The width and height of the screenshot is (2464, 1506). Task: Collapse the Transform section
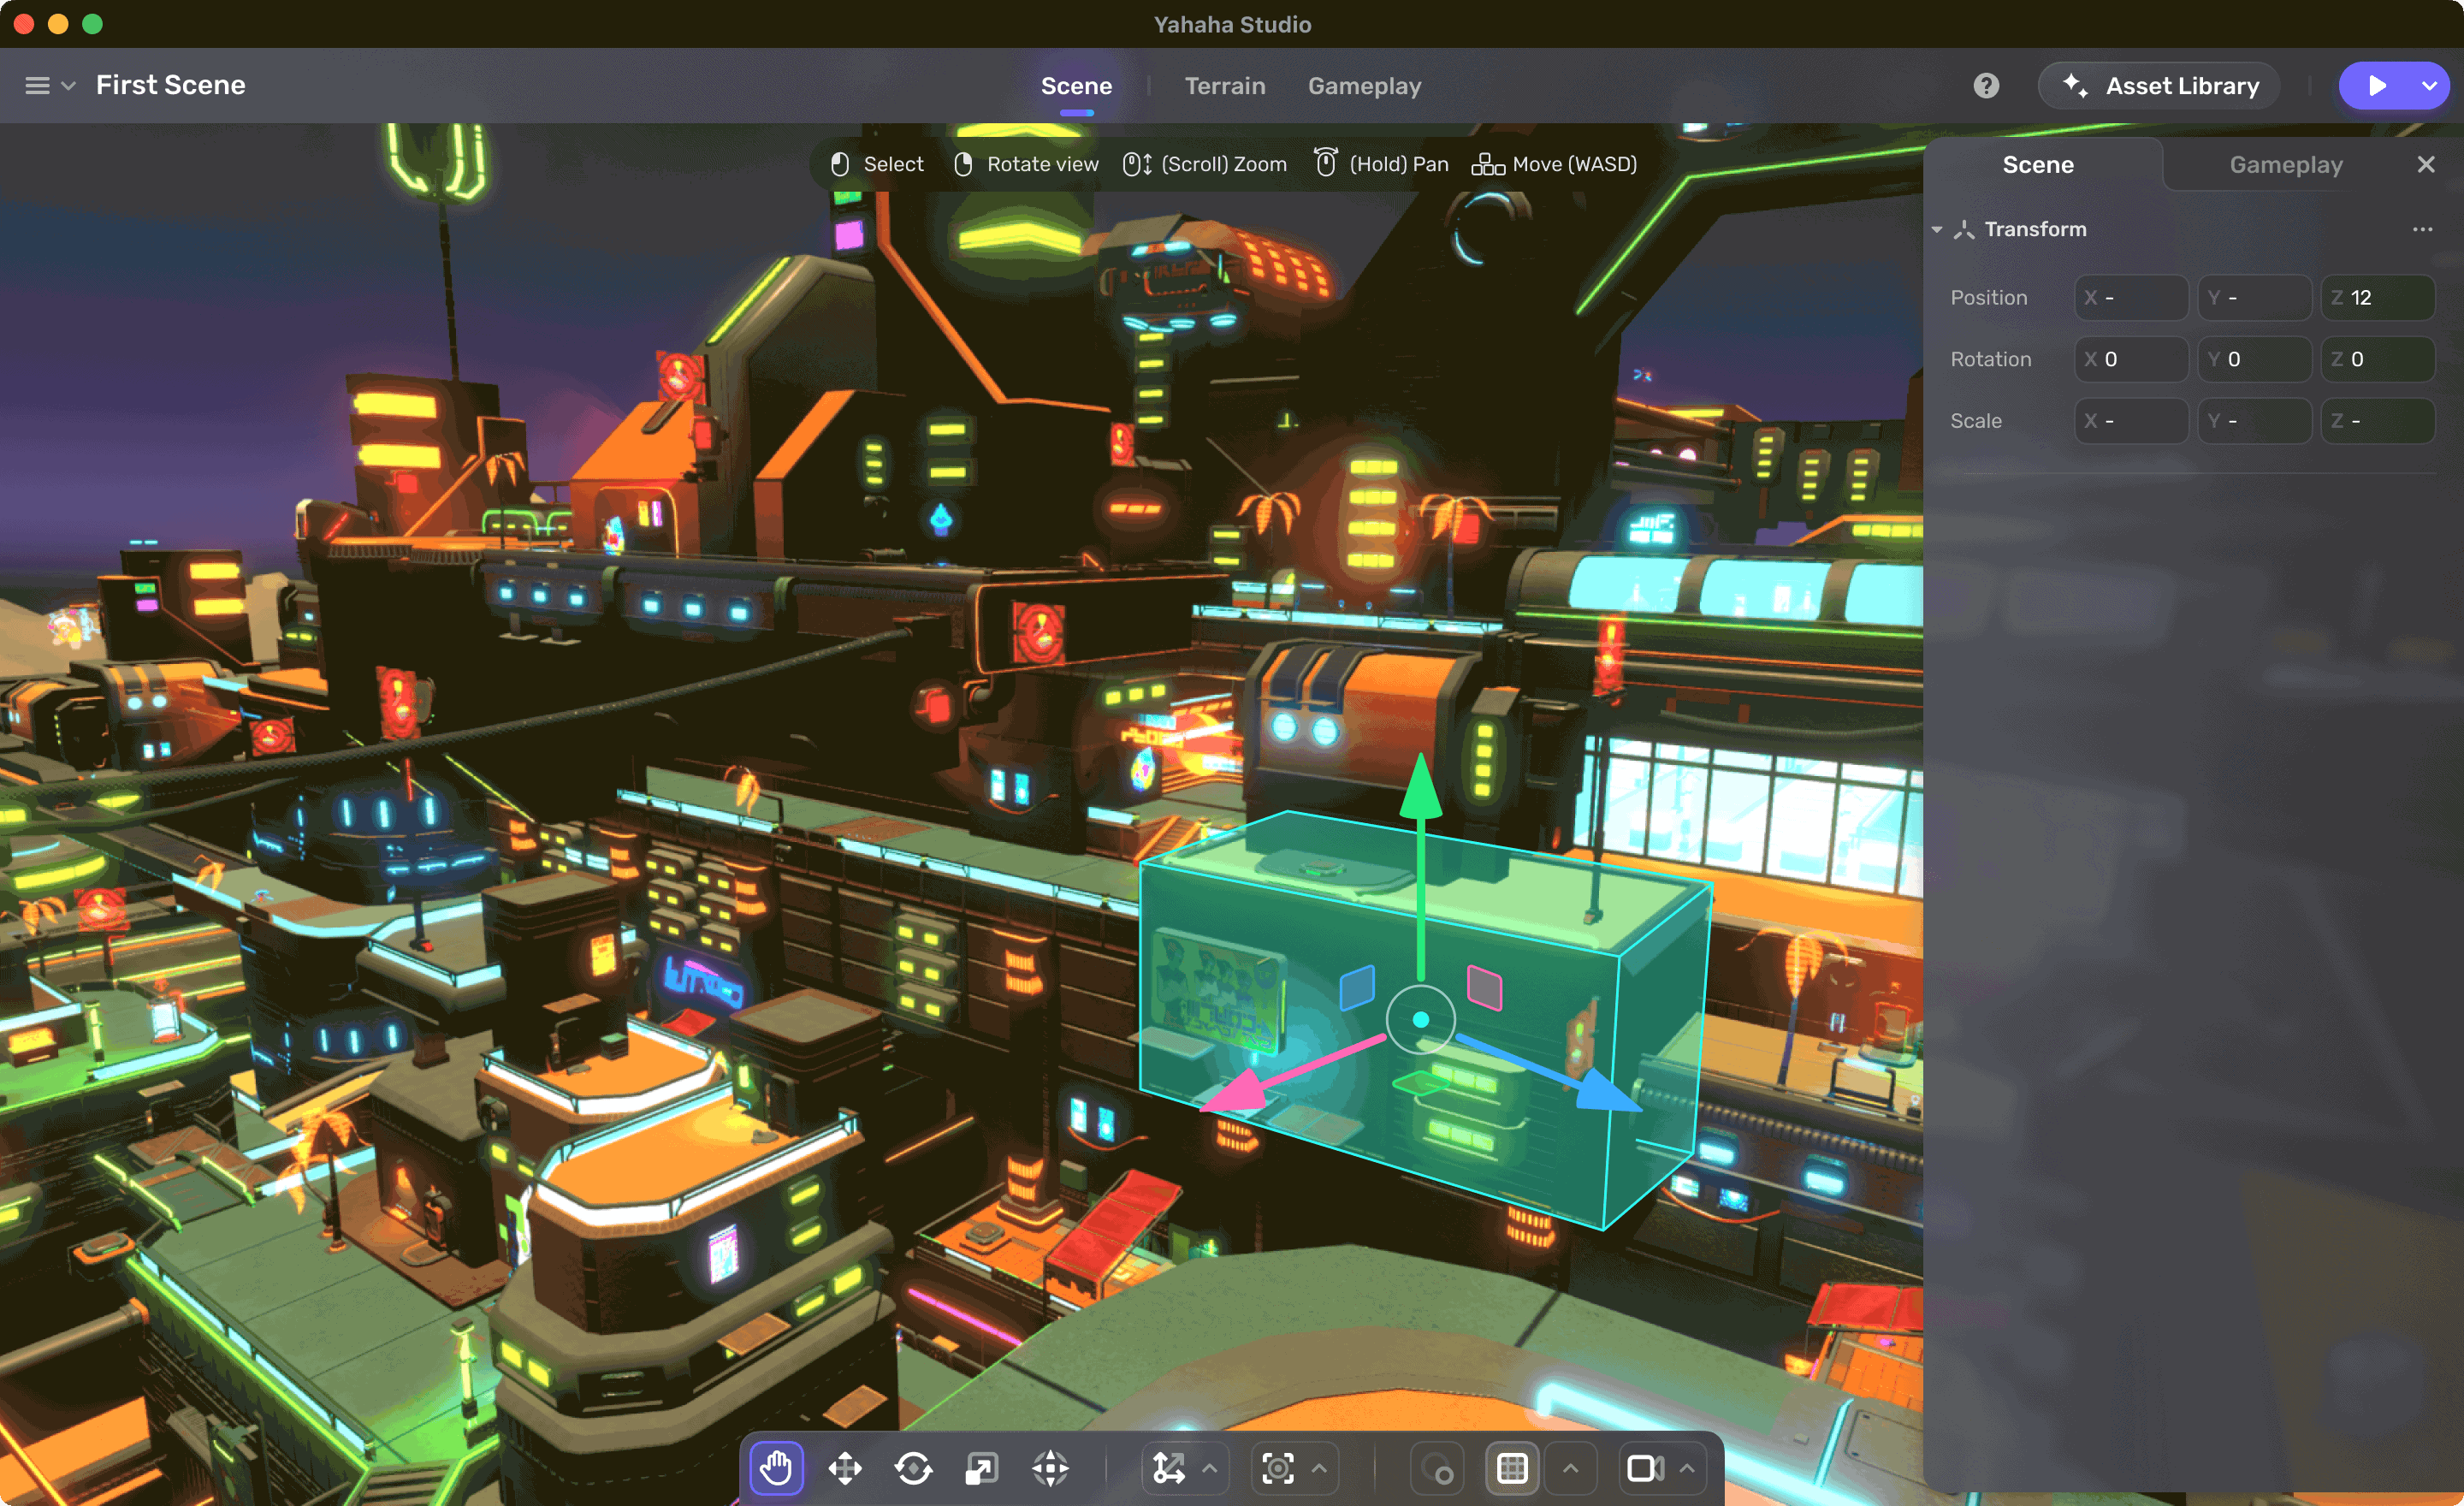[1937, 230]
